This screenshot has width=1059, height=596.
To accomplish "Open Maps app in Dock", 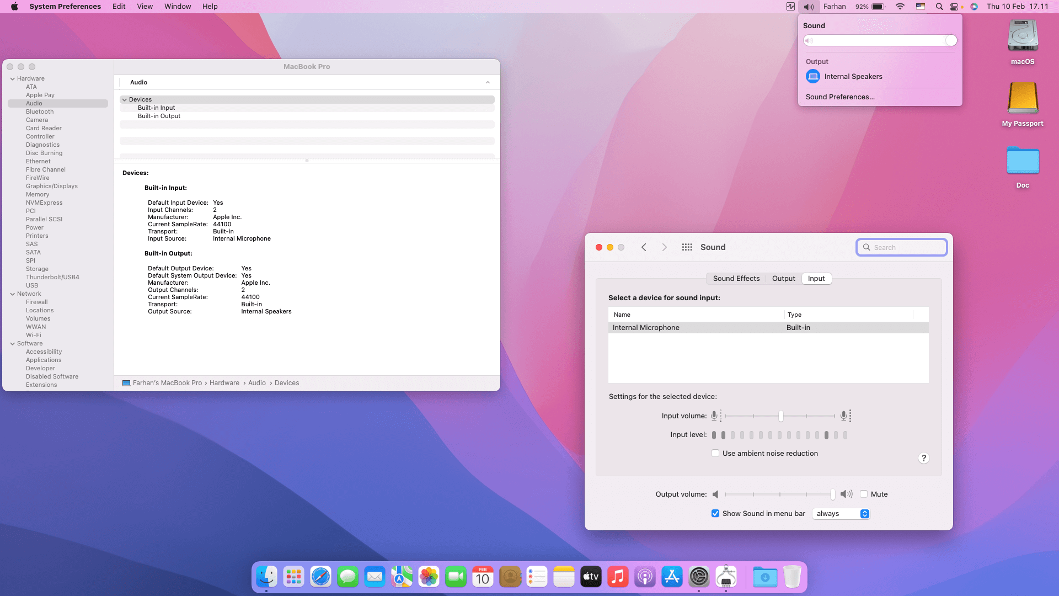I will [402, 577].
